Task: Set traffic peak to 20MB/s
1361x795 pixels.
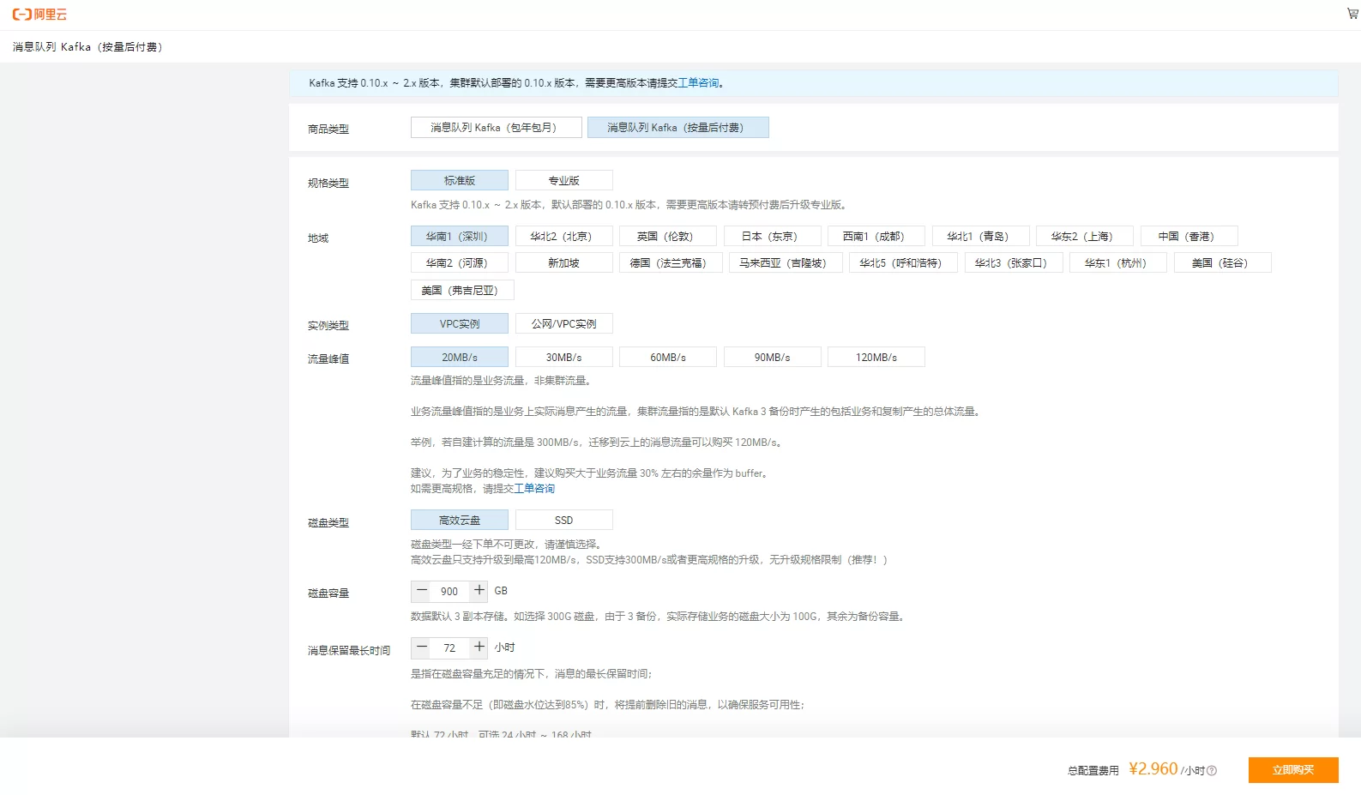Action: pos(460,357)
